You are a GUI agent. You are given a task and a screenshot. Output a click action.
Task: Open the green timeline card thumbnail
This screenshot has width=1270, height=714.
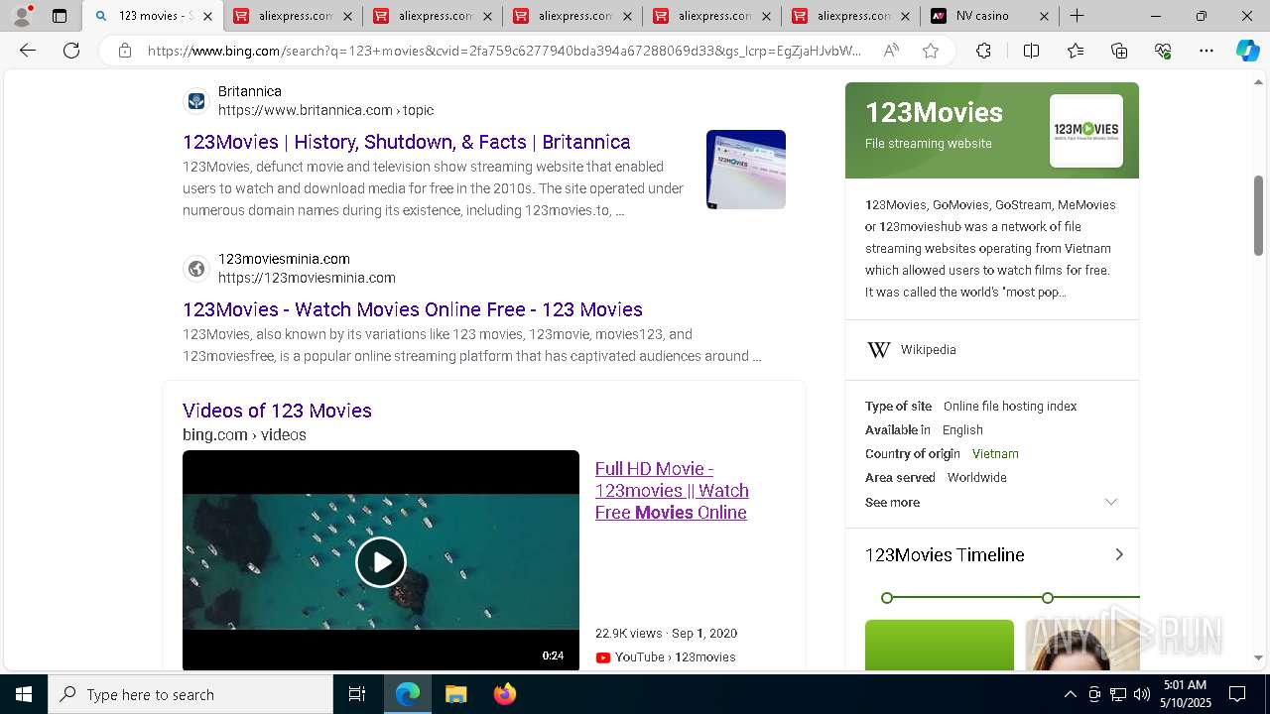pos(940,646)
